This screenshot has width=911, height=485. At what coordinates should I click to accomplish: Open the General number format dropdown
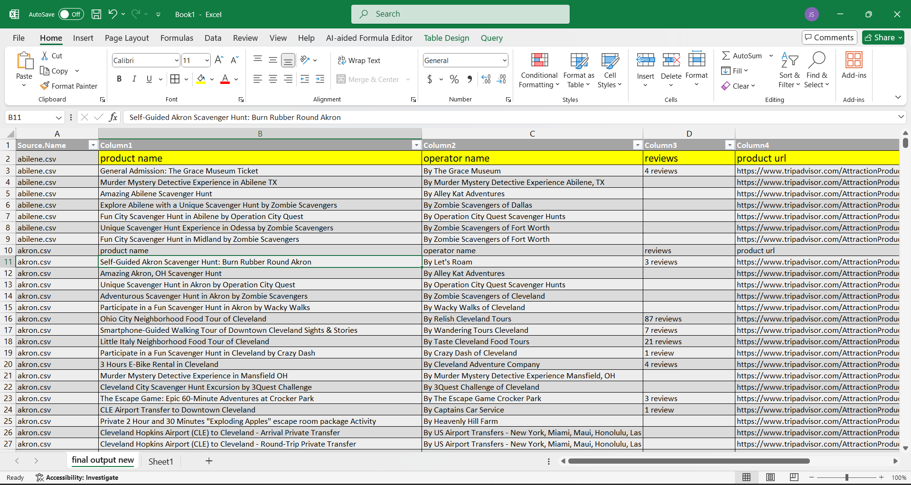pyautogui.click(x=504, y=60)
